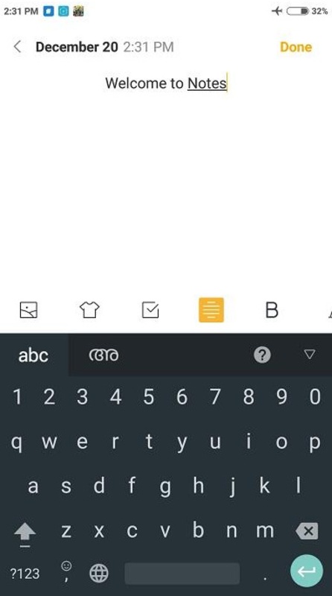Viewport: 332px width, 596px height.
Task: Toggle bold formatting with B
Action: [x=272, y=310]
